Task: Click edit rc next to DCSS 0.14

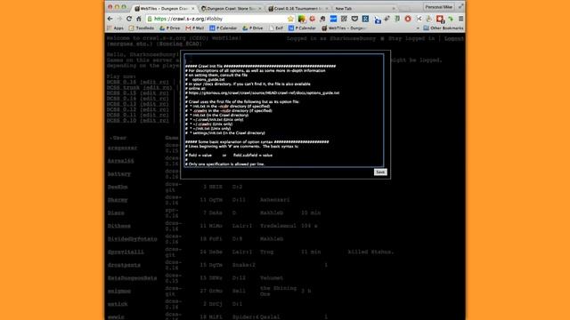Action: tap(154, 99)
